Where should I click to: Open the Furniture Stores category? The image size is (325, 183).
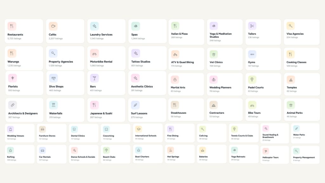pos(52,133)
